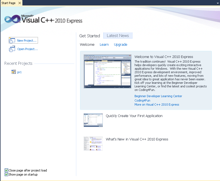Image resolution: width=220 pixels, height=181 pixels.
Task: Click the New Project icon
Action: (x=12, y=40)
